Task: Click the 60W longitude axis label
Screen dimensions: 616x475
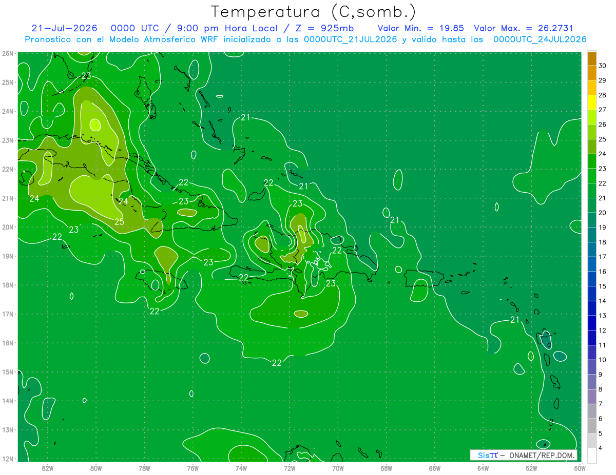Action: (580, 468)
